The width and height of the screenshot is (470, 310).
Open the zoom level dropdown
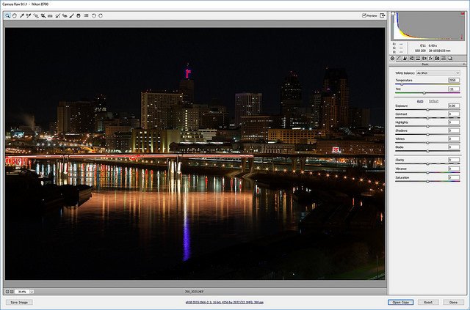point(32,291)
